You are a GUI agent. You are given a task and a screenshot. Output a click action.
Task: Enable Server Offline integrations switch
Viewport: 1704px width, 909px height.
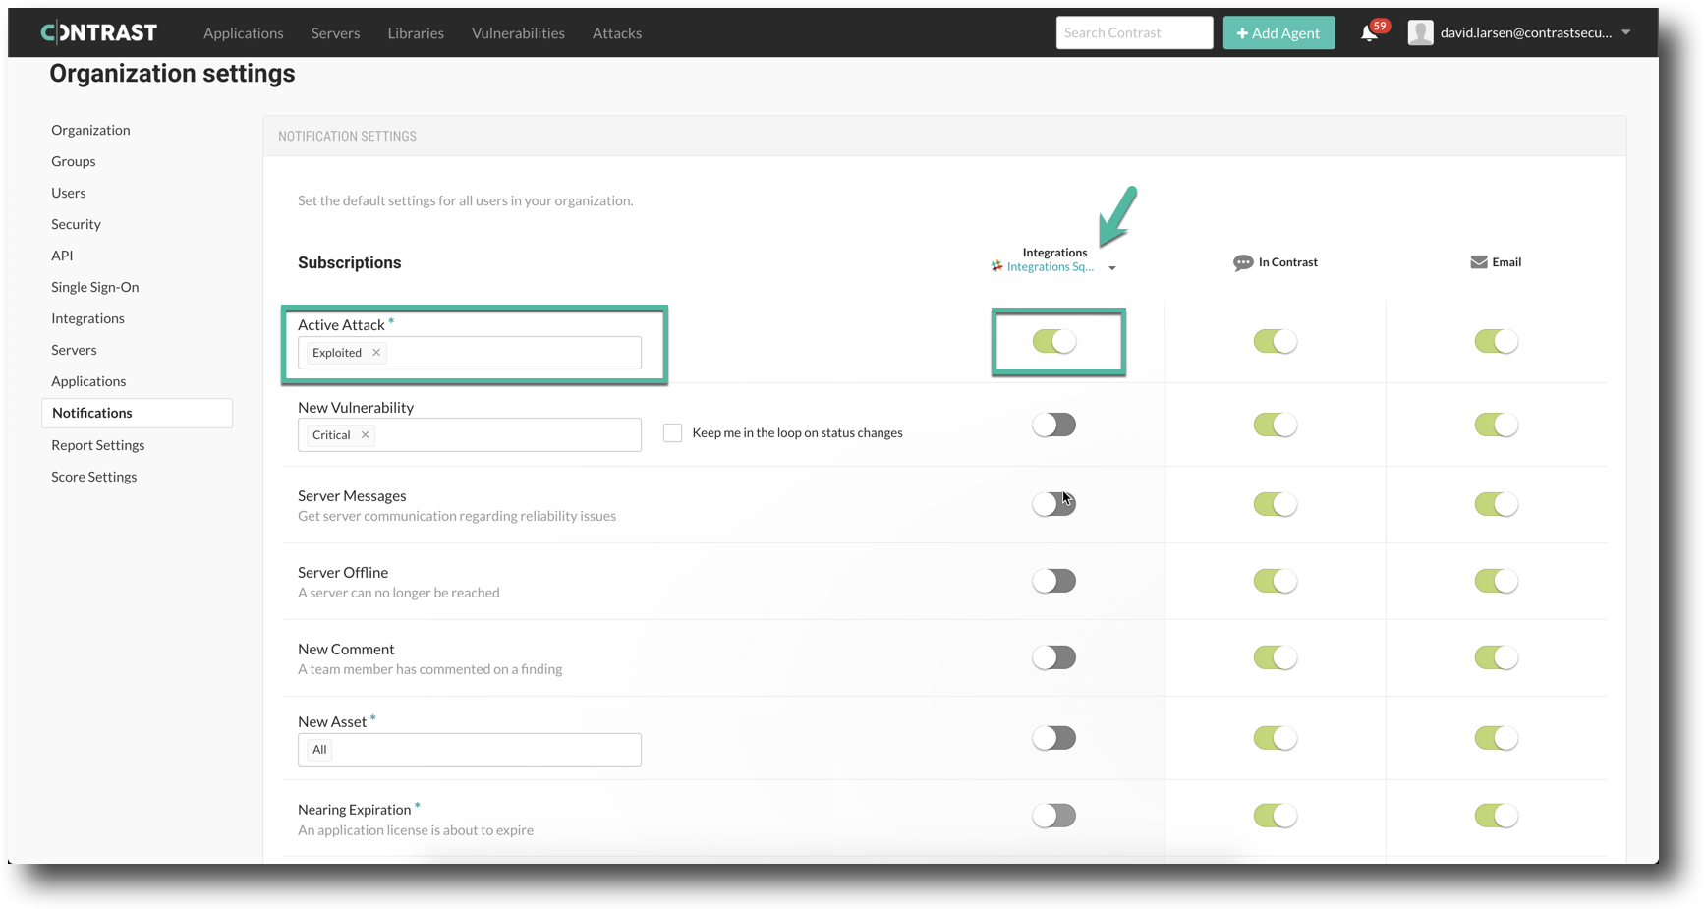coord(1054,581)
